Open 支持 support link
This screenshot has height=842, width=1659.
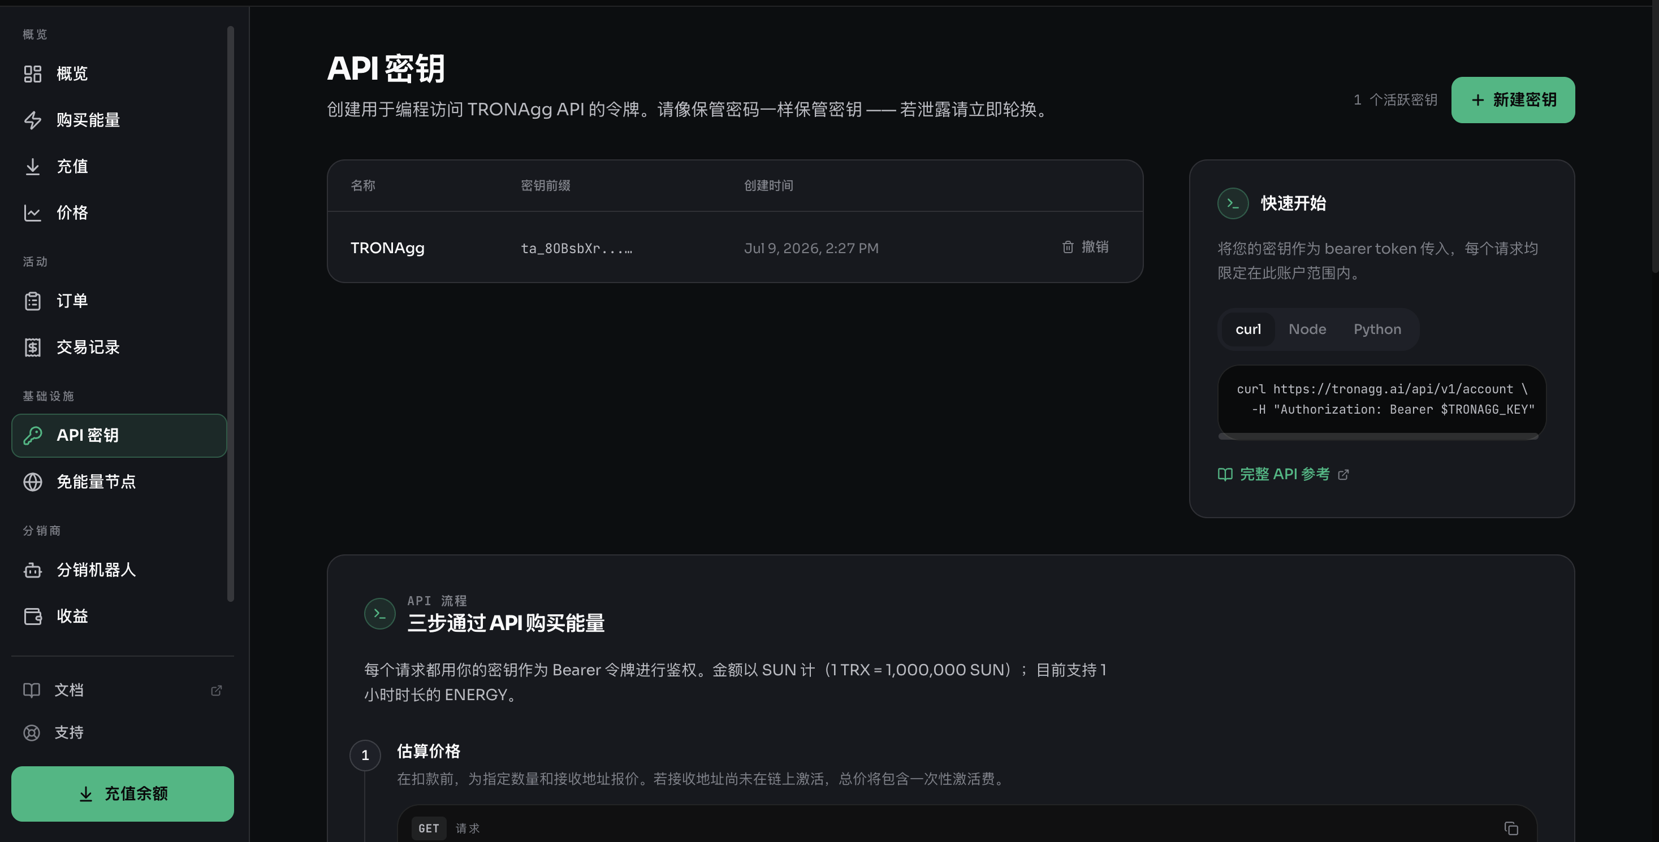pos(122,732)
